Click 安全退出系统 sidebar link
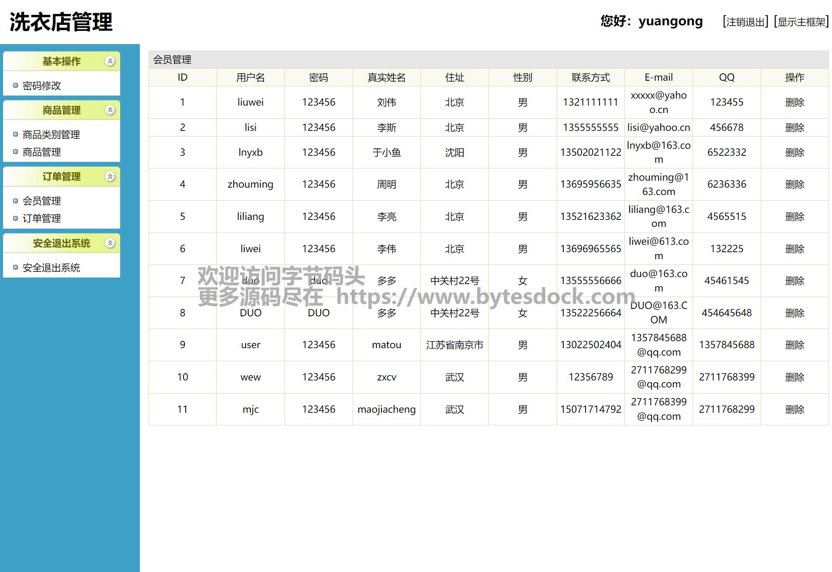Viewport: 832px width, 572px height. coord(51,267)
